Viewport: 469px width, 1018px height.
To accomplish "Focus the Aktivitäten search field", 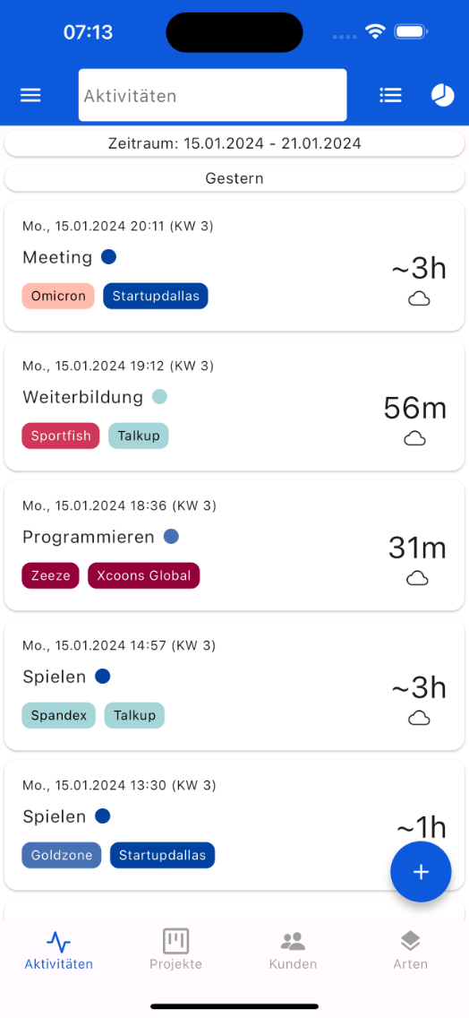I will tap(213, 95).
